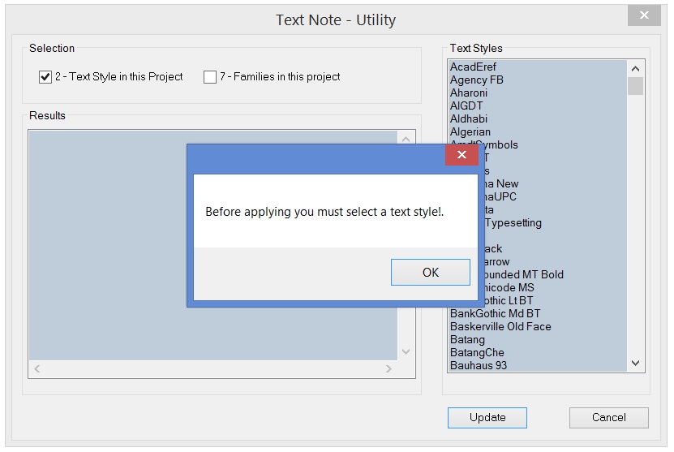Select Agency FB in Text Styles
Image resolution: width=674 pixels, height=452 pixels.
pos(476,80)
